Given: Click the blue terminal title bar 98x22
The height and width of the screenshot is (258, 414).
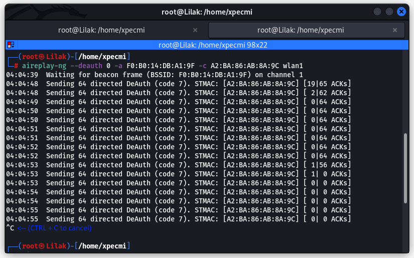Looking at the screenshot, I should point(207,45).
